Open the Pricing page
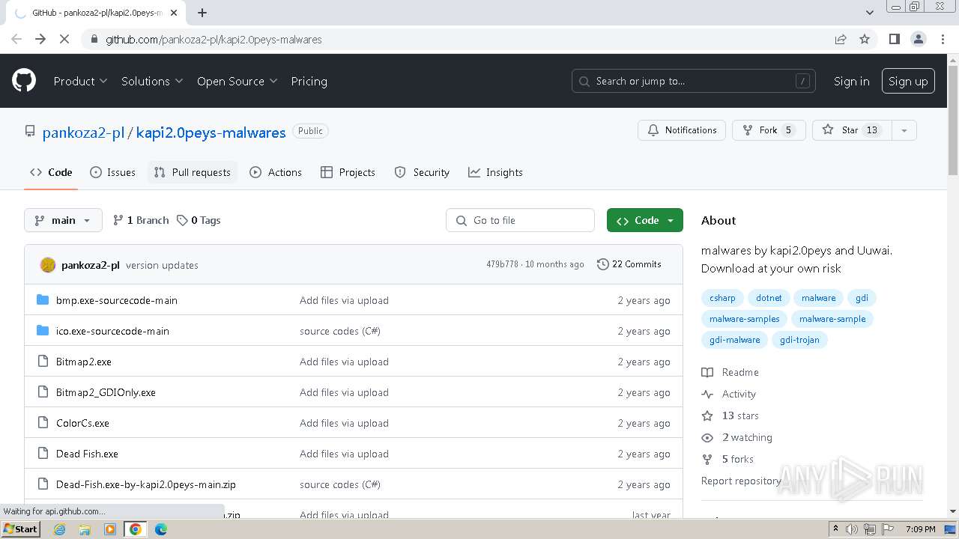 click(x=309, y=81)
